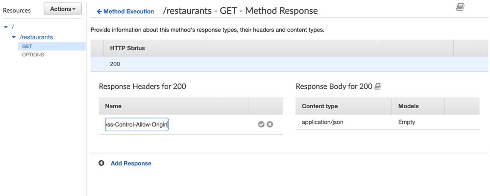Save header with the checkmark icon
The width and height of the screenshot is (490, 196).
coord(261,124)
